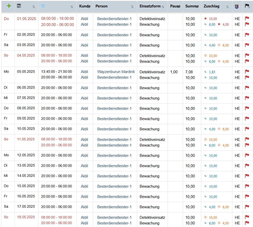Click pause value 1,00
The image size is (253, 227).
point(174,72)
